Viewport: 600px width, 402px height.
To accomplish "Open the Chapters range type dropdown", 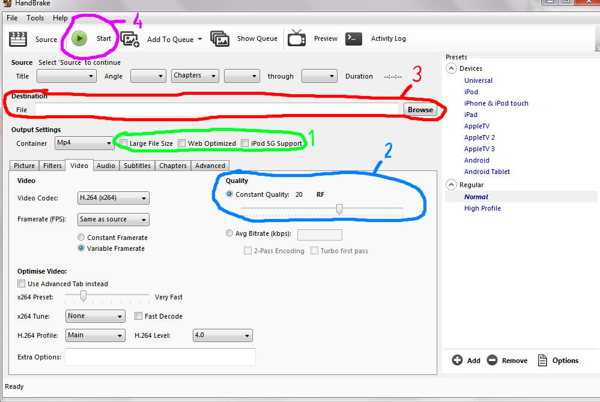I will (x=195, y=76).
